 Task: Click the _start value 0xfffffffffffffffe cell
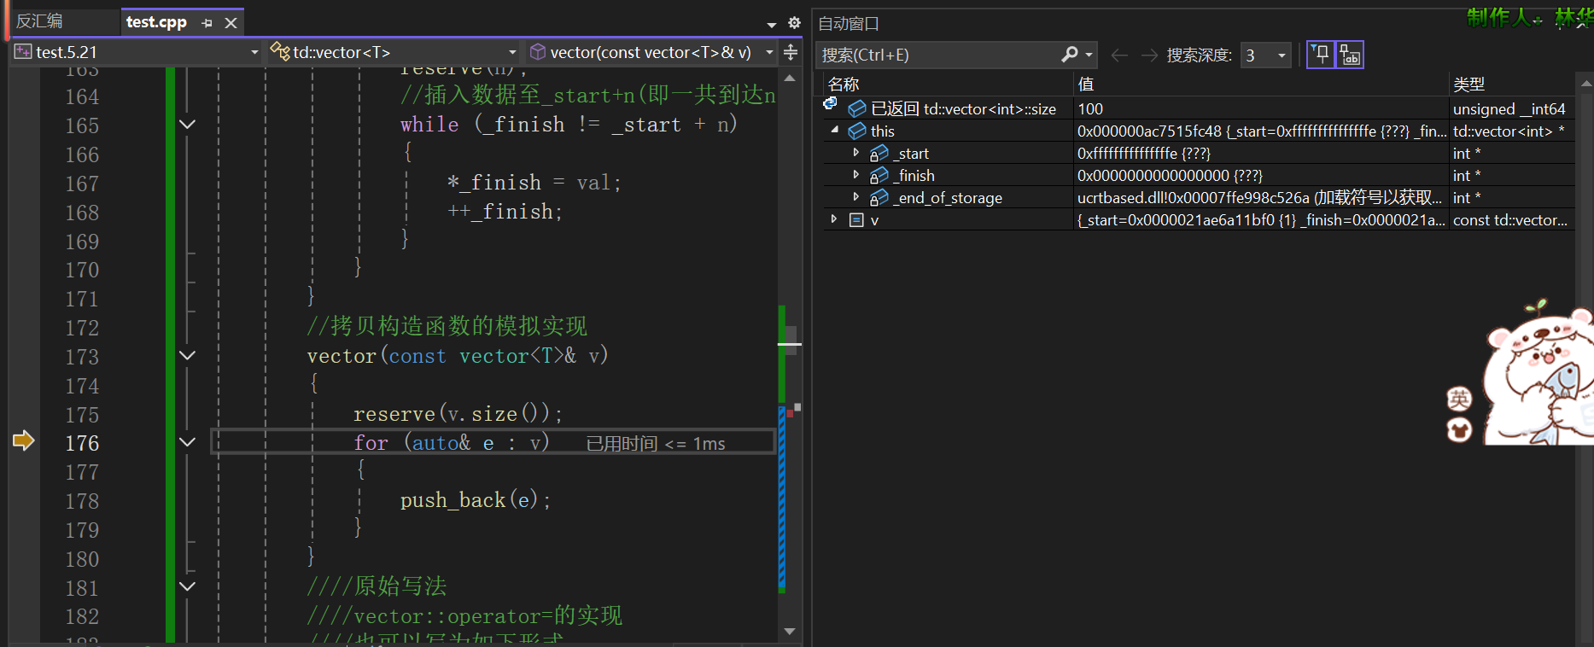(1261, 153)
